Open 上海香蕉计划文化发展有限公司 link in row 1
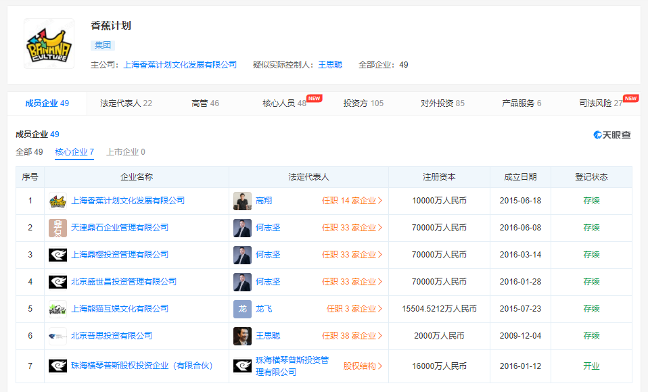Image resolution: width=648 pixels, height=392 pixels. (x=128, y=201)
